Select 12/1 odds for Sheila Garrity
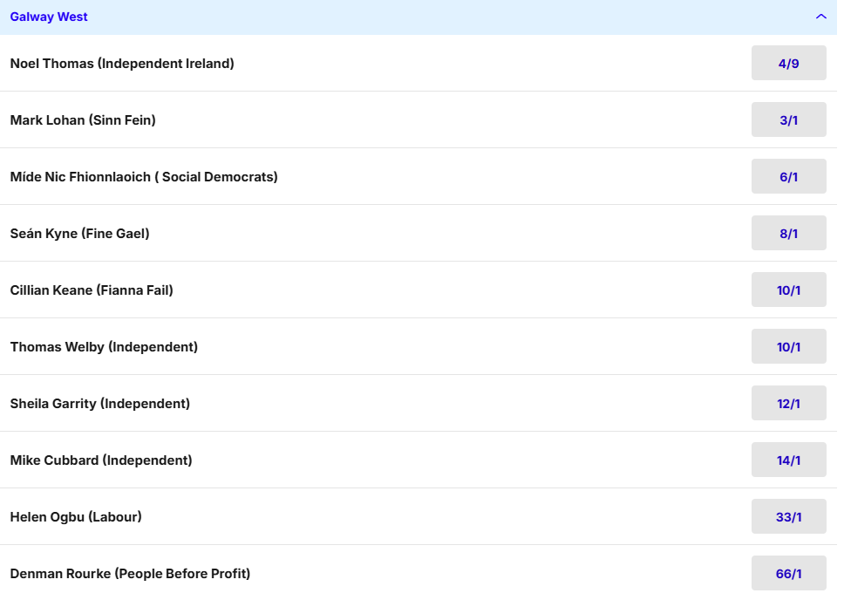 coord(788,403)
